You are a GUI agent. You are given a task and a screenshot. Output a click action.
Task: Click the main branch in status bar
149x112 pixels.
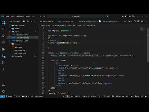click(x=9, y=96)
